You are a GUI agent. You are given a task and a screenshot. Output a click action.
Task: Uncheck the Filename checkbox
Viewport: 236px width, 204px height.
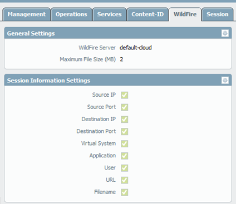pos(125,192)
